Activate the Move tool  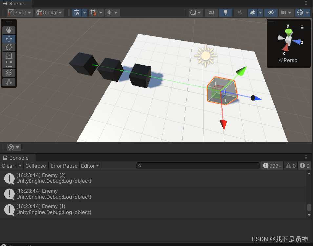[9, 39]
